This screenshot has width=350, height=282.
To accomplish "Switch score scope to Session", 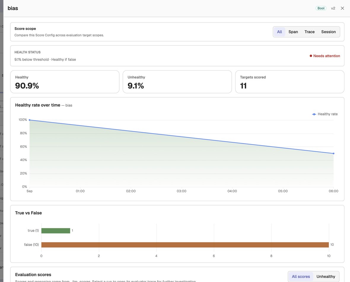I will [x=328, y=32].
